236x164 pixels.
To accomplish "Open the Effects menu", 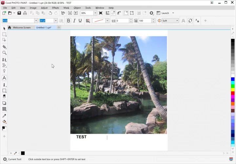I will (55, 7).
